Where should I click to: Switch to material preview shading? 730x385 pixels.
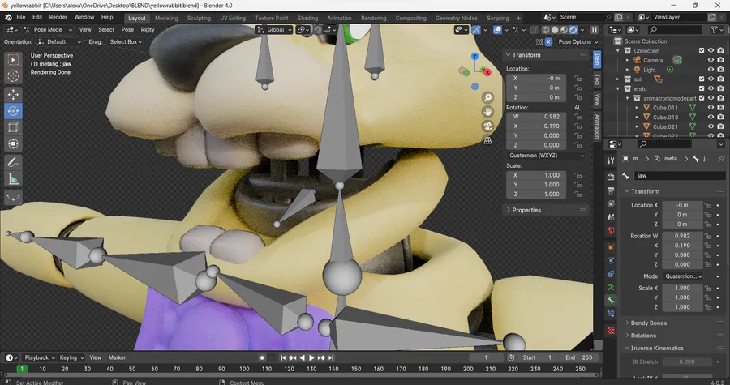coord(564,30)
